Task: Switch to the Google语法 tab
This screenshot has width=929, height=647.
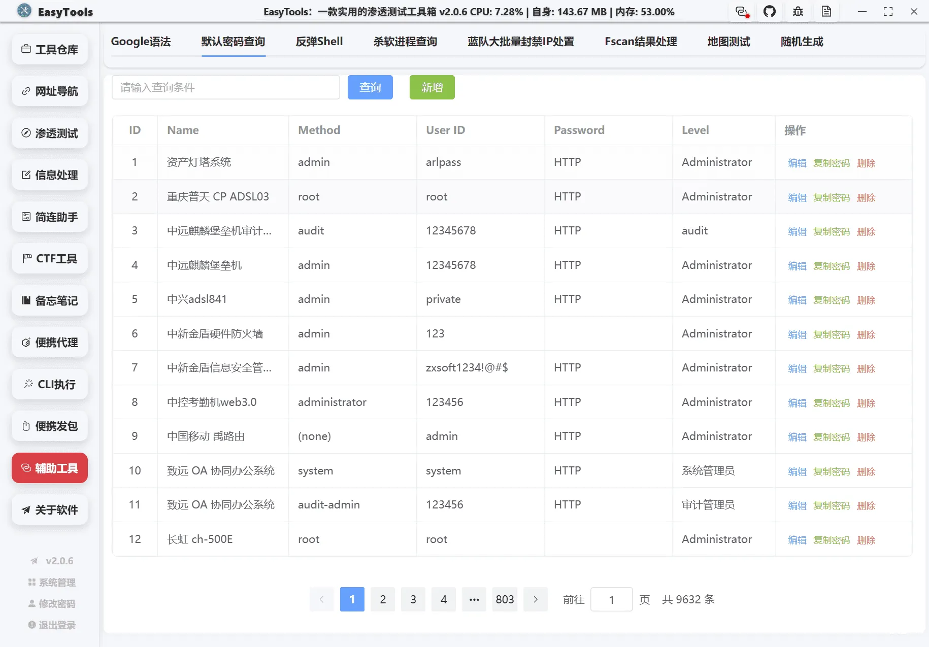Action: click(141, 42)
